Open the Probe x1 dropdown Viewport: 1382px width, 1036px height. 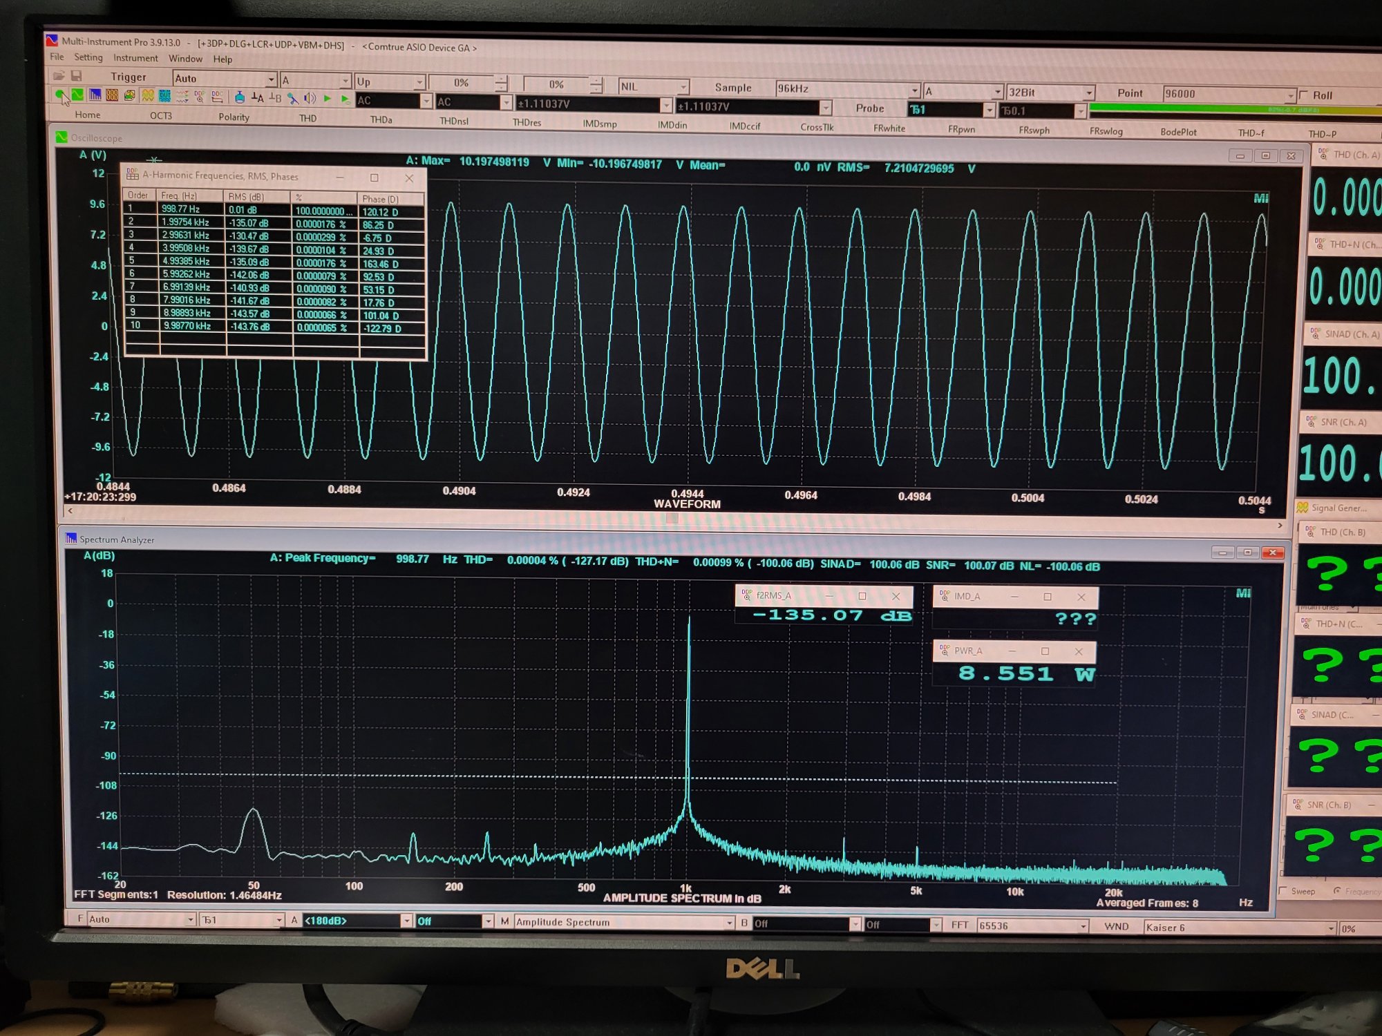[x=952, y=109]
